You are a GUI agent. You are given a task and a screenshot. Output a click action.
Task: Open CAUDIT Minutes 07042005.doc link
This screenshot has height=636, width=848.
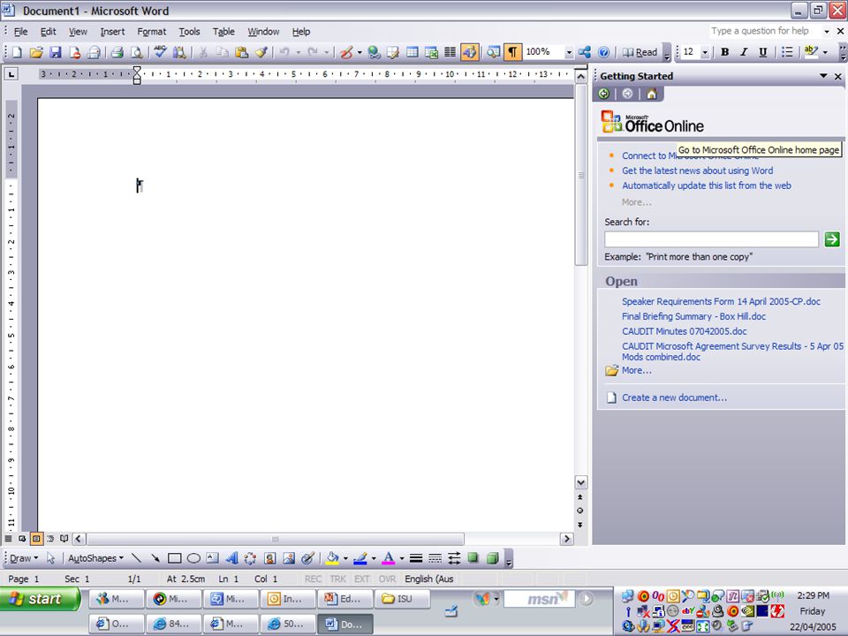coord(684,331)
